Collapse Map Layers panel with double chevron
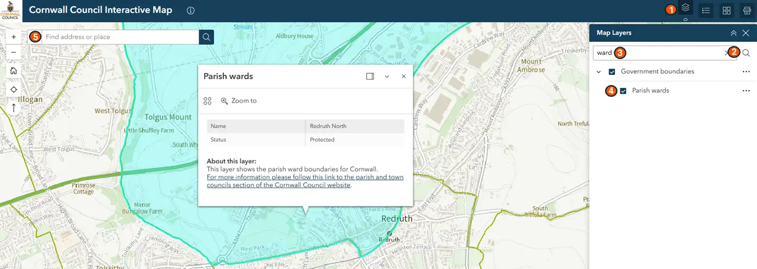 click(x=733, y=33)
